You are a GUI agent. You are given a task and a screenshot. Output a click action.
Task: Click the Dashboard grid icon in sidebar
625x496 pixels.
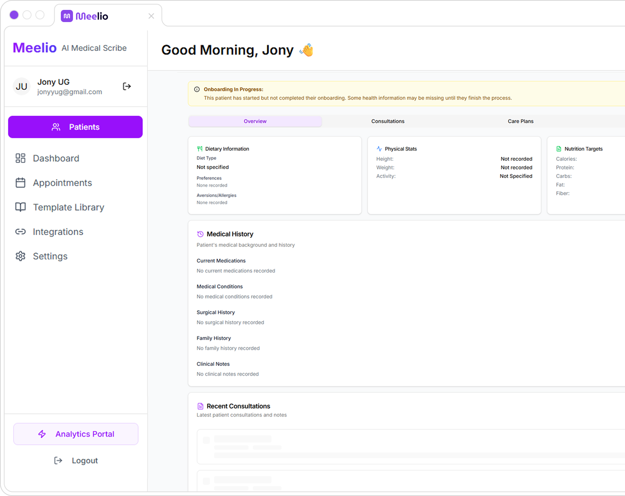coord(21,158)
